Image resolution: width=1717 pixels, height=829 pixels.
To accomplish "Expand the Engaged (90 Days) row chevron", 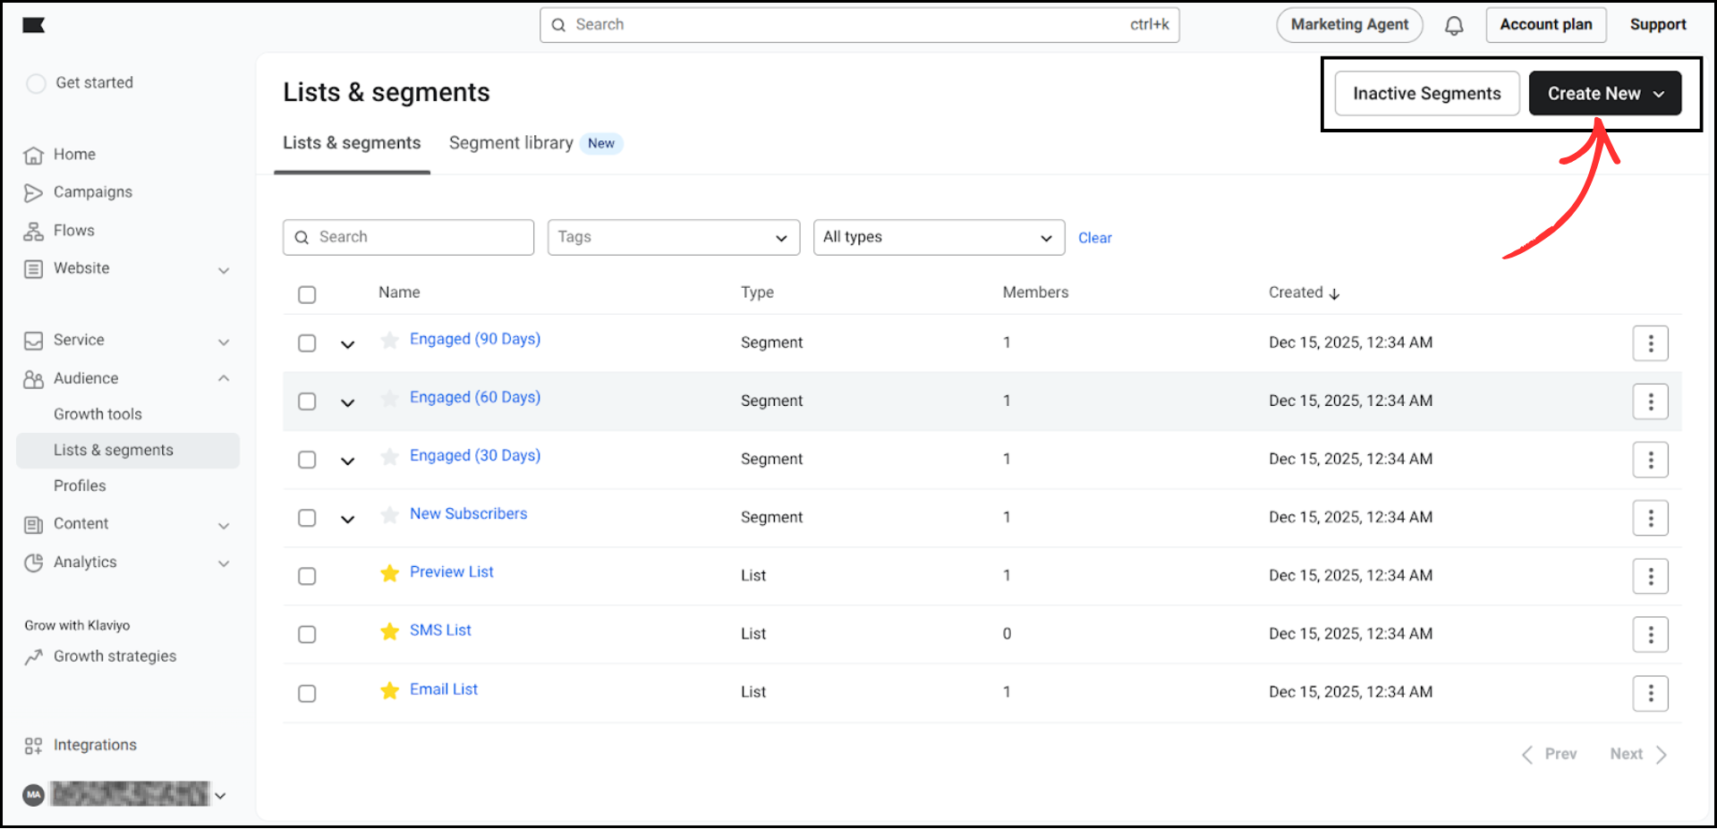I will click(x=347, y=343).
